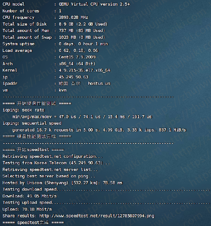This screenshot has width=211, height=226.
Task: Click the 硬盘性能测试完成 line
Action: tap(37, 136)
